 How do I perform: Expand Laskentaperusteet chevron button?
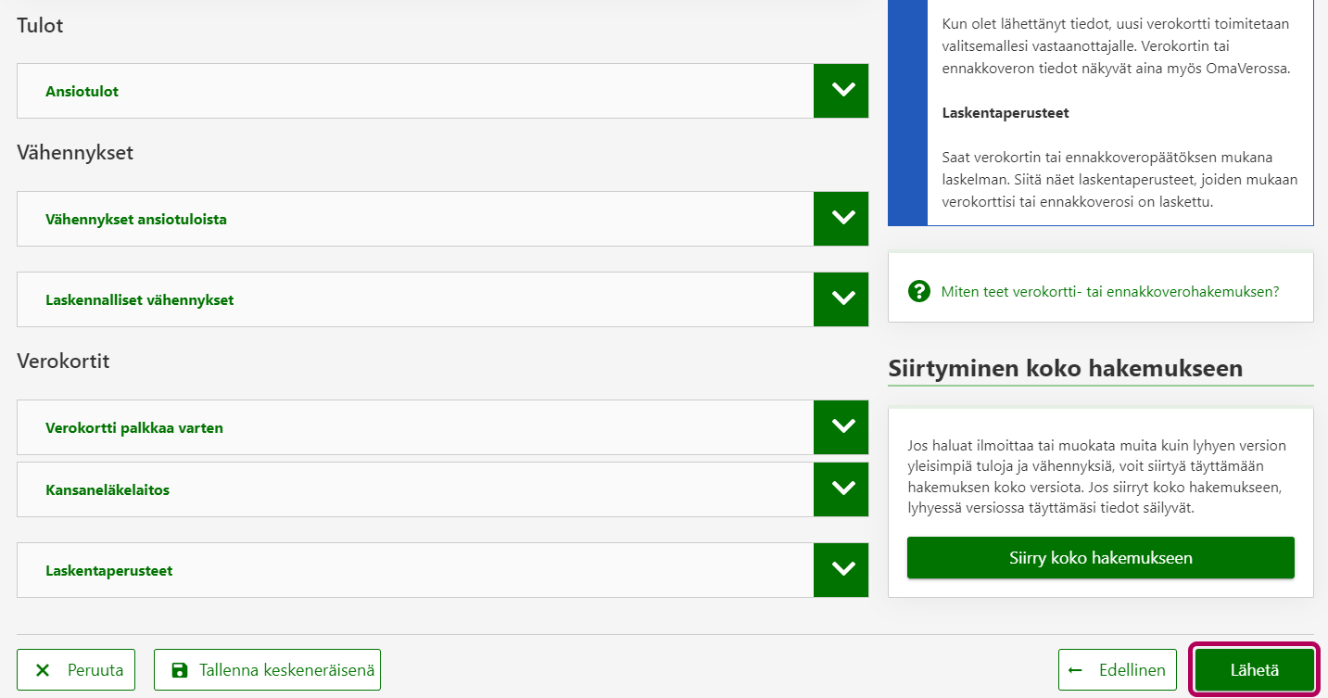[x=841, y=570]
